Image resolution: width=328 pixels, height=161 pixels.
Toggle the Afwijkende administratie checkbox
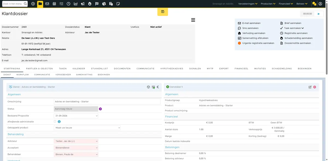pos(55,121)
